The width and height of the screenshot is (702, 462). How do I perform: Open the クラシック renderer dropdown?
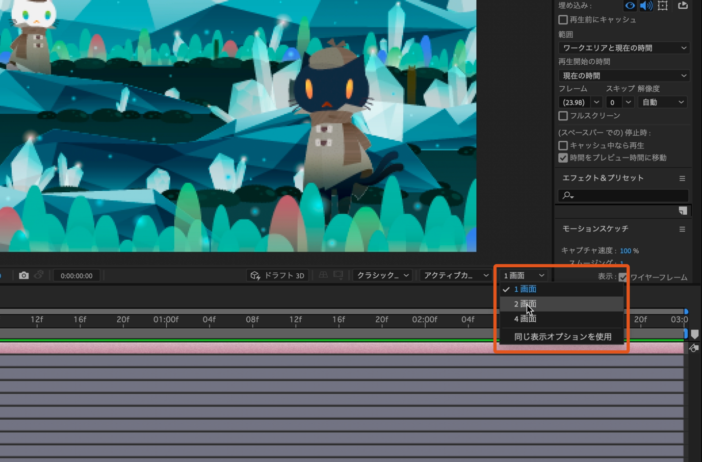(383, 275)
